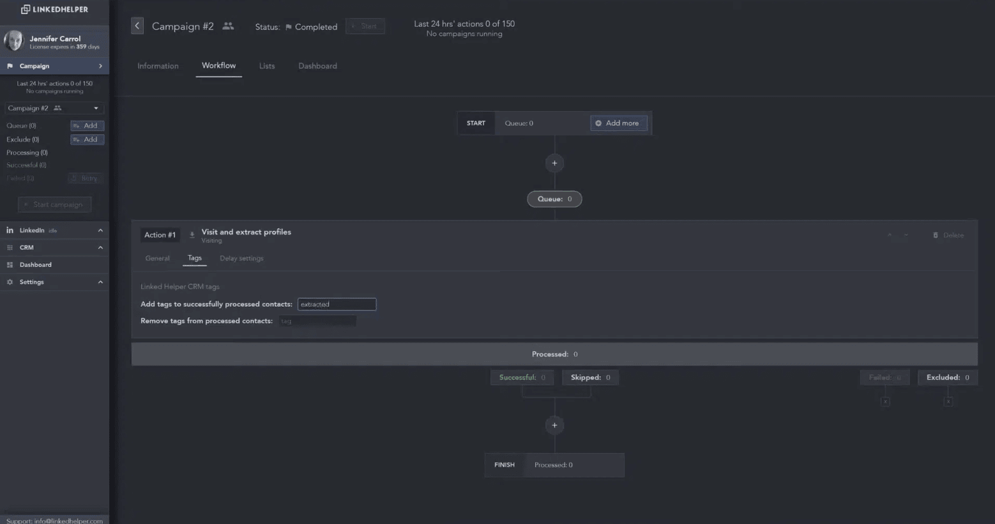Switch to the Information tab

pyautogui.click(x=158, y=66)
